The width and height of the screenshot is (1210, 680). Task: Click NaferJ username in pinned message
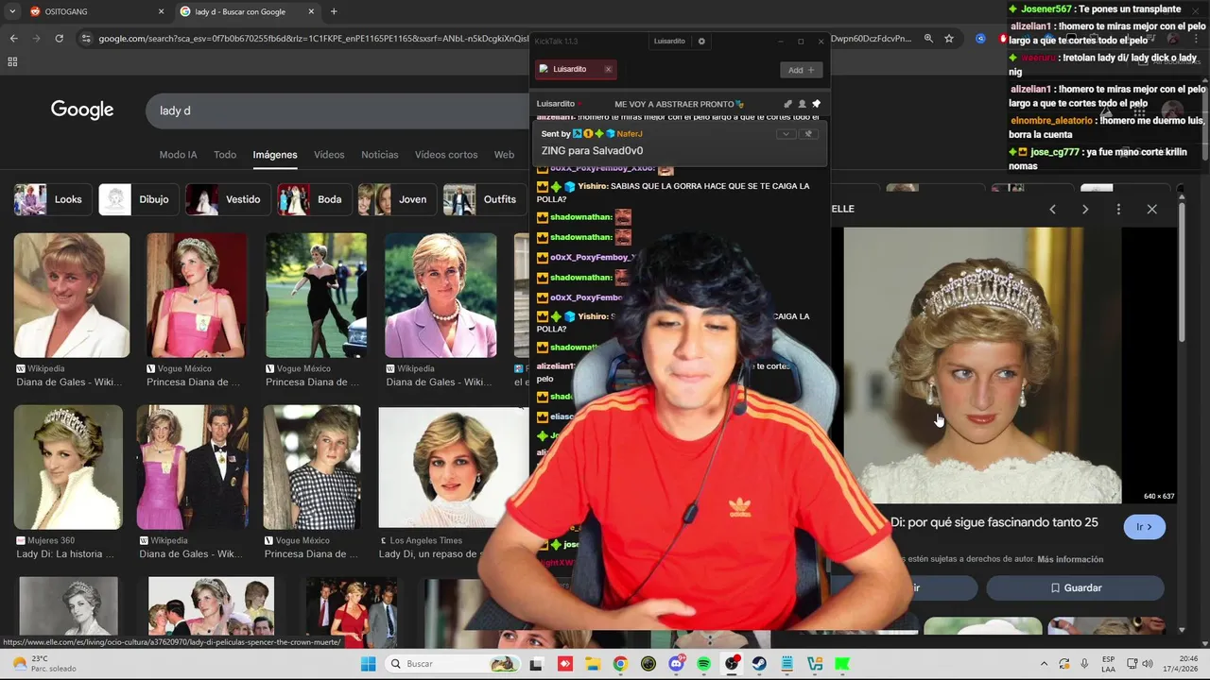pyautogui.click(x=630, y=134)
